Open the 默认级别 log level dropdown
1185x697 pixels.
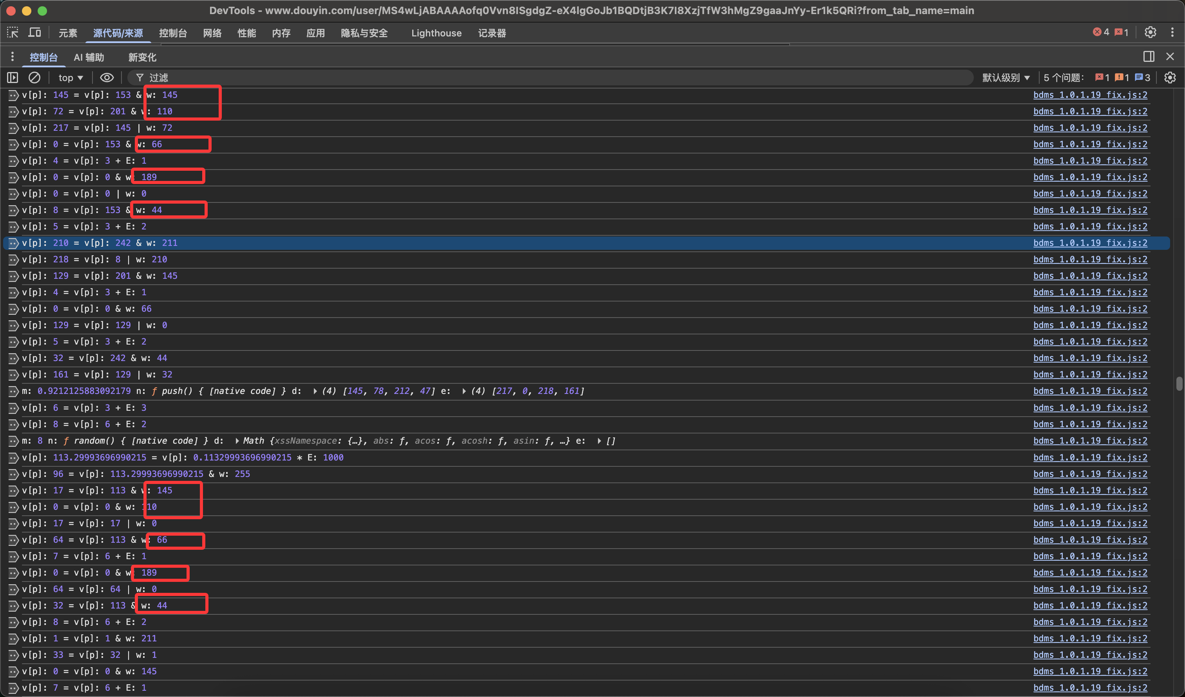(x=1006, y=78)
